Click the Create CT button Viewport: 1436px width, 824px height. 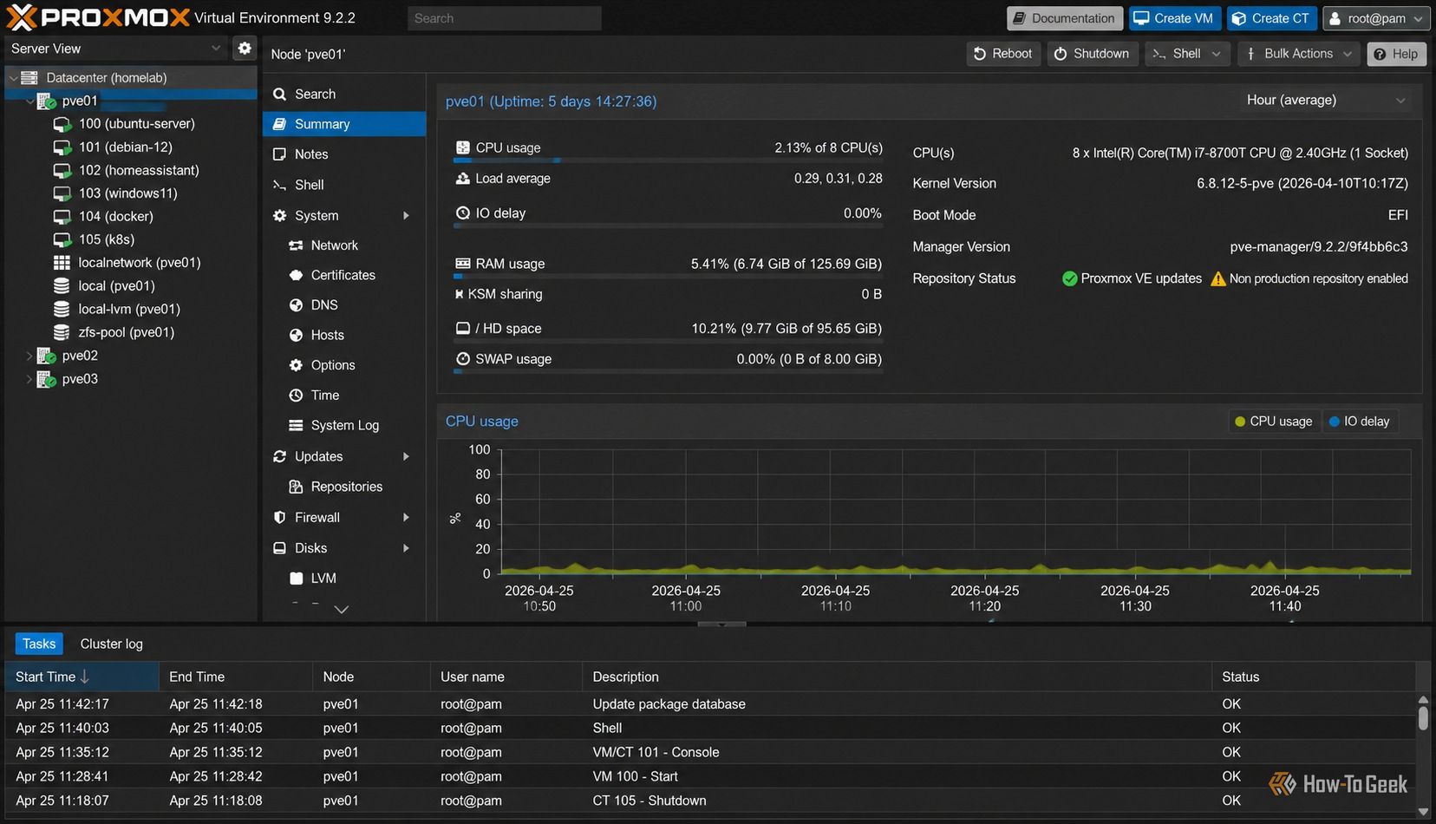(x=1271, y=18)
